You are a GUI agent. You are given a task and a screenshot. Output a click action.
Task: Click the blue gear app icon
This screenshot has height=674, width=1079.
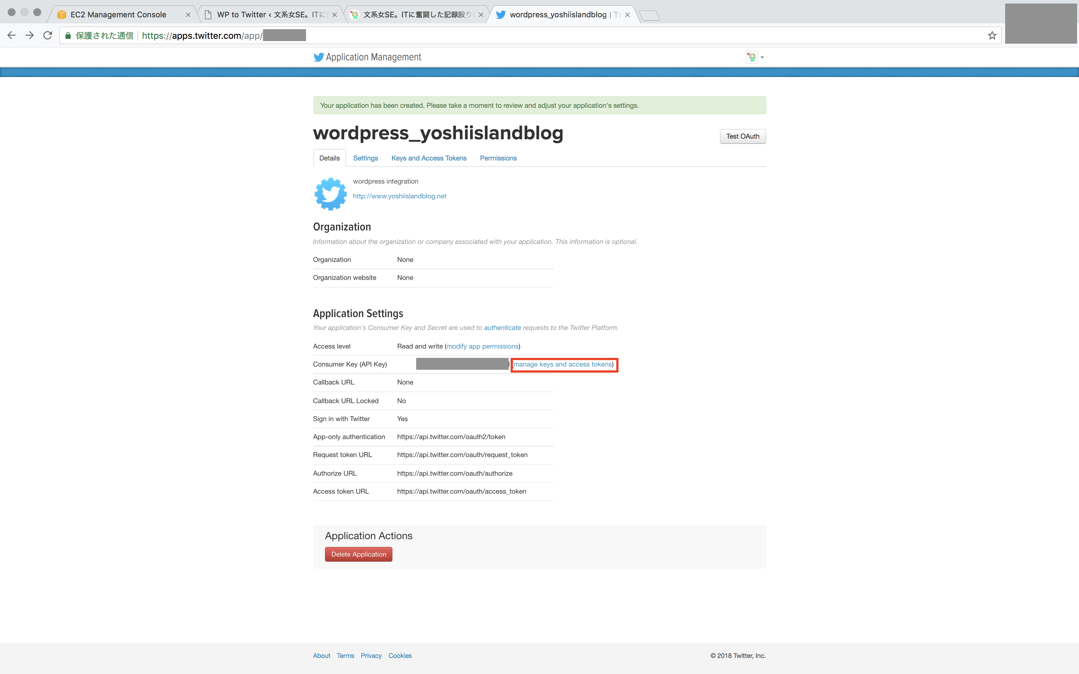[x=330, y=194]
